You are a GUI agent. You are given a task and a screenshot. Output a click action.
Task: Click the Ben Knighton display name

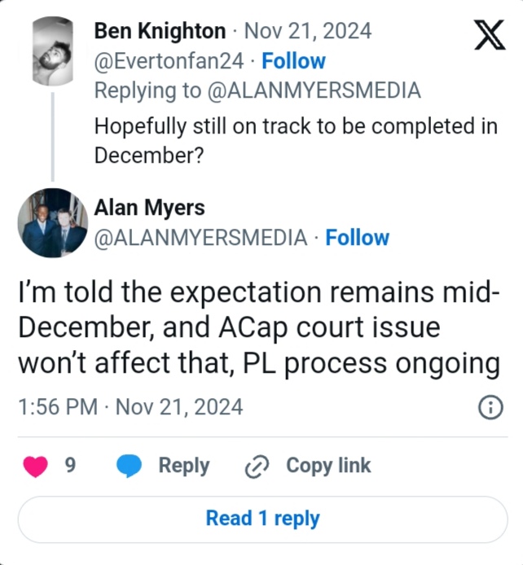pyautogui.click(x=160, y=32)
